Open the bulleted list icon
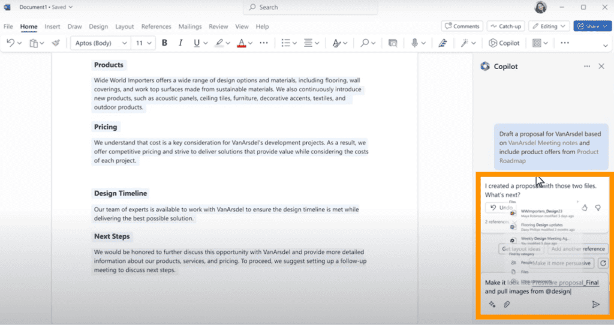 pyautogui.click(x=285, y=43)
